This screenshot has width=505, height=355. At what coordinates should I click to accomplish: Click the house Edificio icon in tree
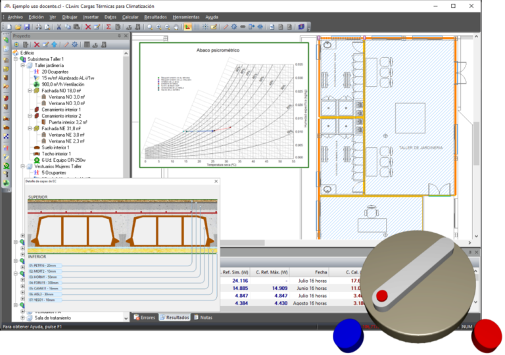(x=16, y=53)
